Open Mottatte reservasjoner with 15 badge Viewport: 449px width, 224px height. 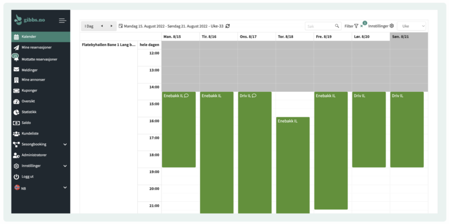(39, 59)
